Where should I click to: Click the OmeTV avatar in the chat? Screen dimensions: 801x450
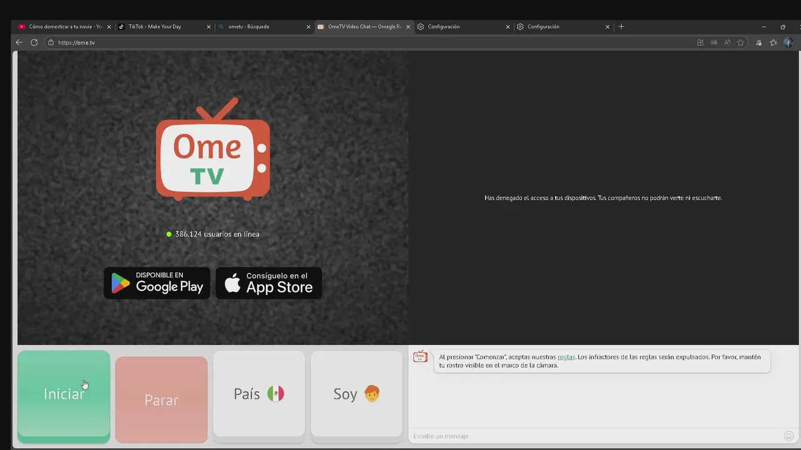(421, 356)
